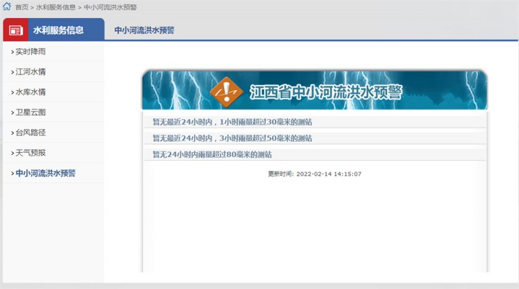Viewport: 519px width, 289px height.
Task: Open 江河水情 in the sidebar
Action: coord(30,72)
